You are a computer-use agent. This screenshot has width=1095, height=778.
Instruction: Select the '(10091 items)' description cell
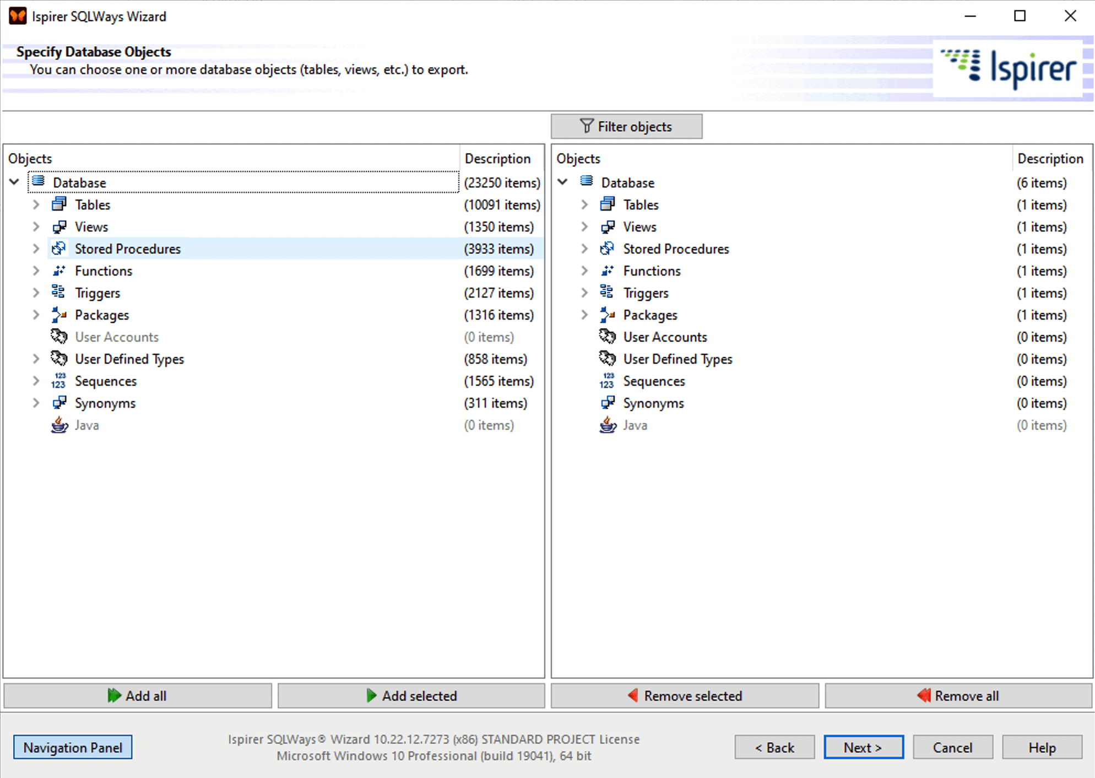coord(502,205)
